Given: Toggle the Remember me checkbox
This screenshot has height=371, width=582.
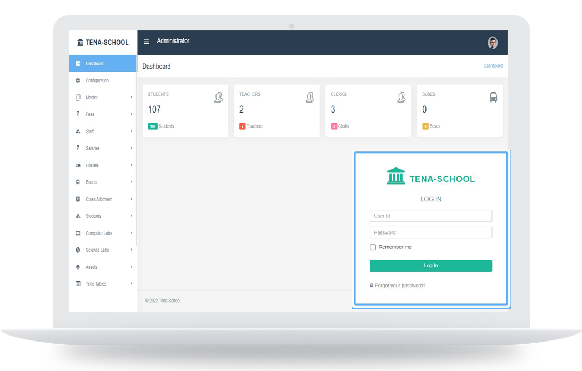Looking at the screenshot, I should [x=373, y=247].
